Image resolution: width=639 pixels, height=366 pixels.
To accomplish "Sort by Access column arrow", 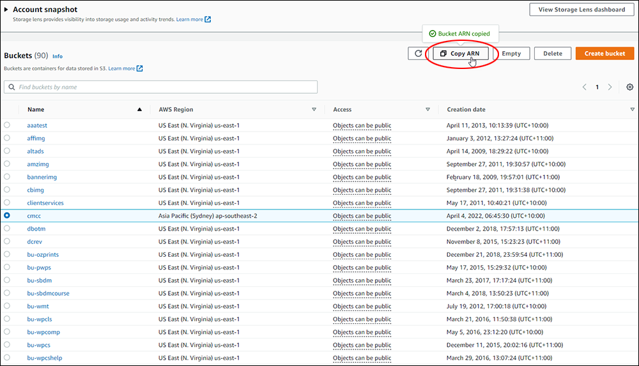I will pyautogui.click(x=427, y=109).
